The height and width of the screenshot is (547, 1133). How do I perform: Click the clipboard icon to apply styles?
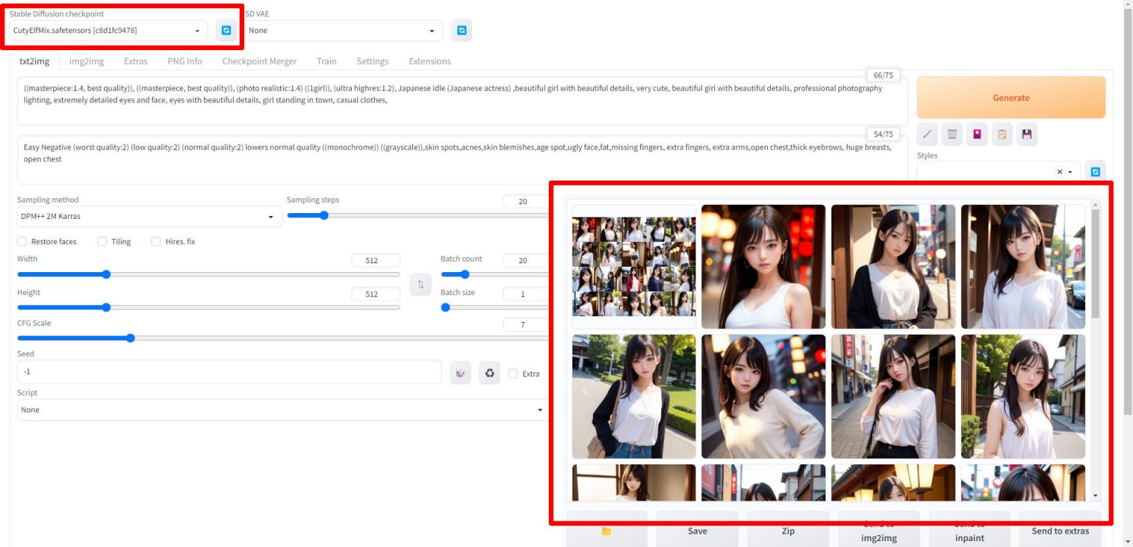(1002, 134)
